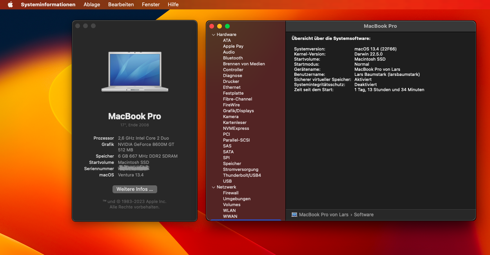Zoom System Information with green button

pyautogui.click(x=227, y=26)
